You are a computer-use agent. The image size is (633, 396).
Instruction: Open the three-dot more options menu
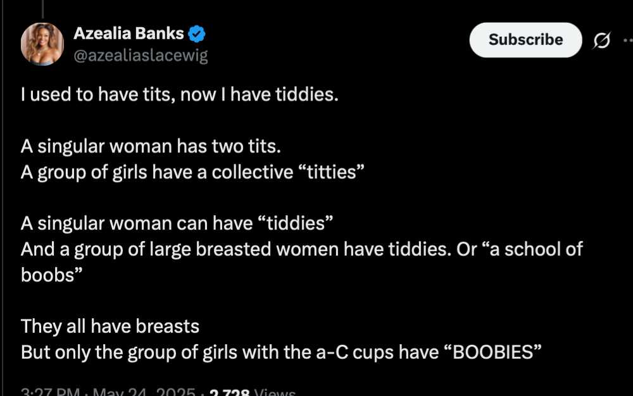(628, 40)
